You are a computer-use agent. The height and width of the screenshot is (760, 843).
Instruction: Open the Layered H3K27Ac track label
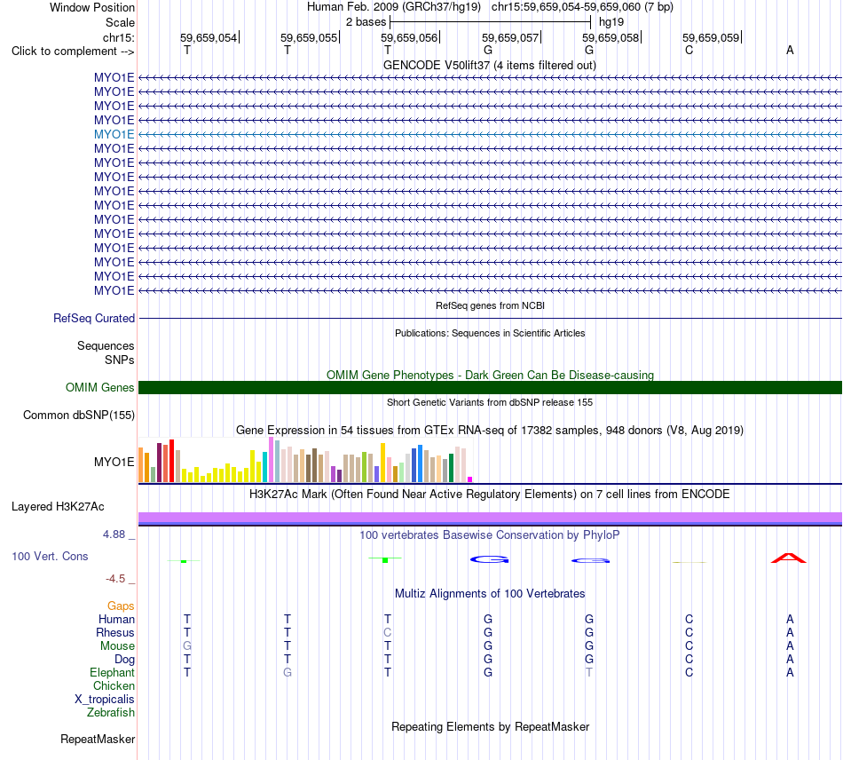tap(58, 507)
